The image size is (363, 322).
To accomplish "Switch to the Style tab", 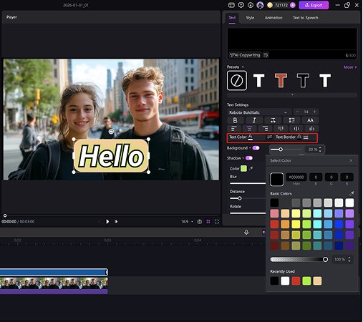I will [x=250, y=18].
